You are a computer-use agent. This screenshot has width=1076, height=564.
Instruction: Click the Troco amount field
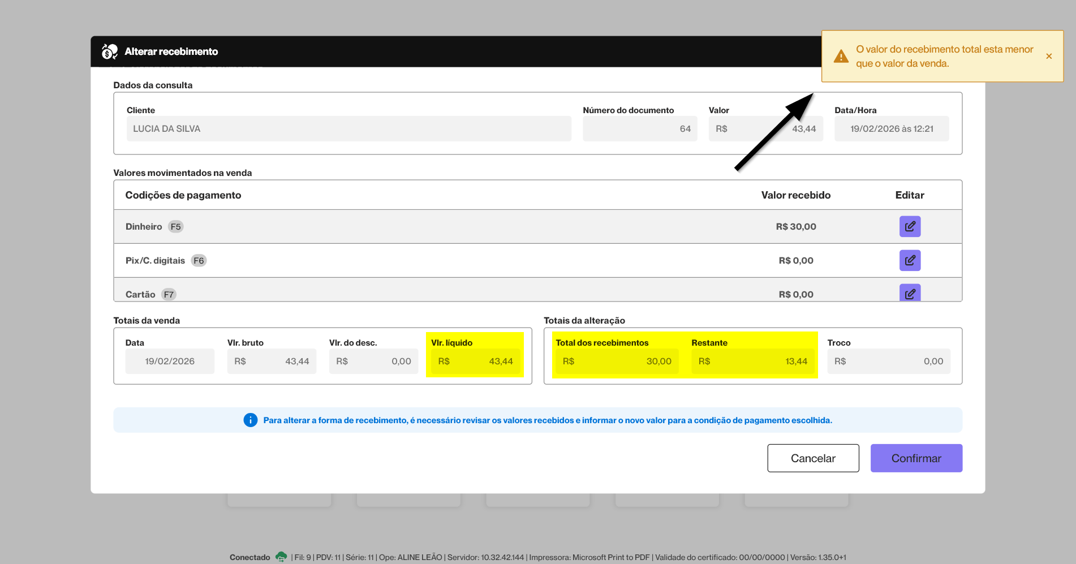(888, 361)
